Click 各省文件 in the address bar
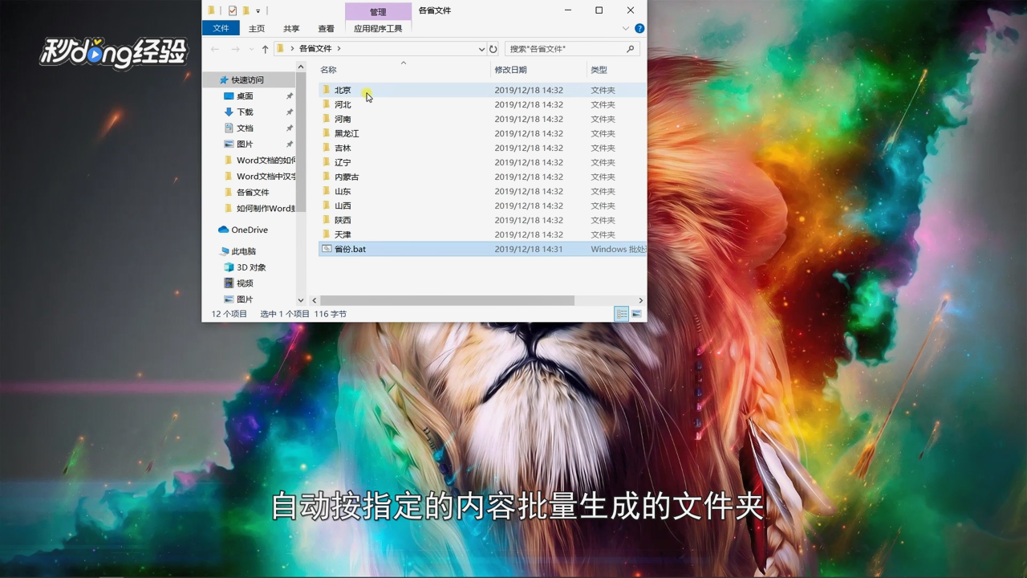This screenshot has height=578, width=1027. click(315, 49)
